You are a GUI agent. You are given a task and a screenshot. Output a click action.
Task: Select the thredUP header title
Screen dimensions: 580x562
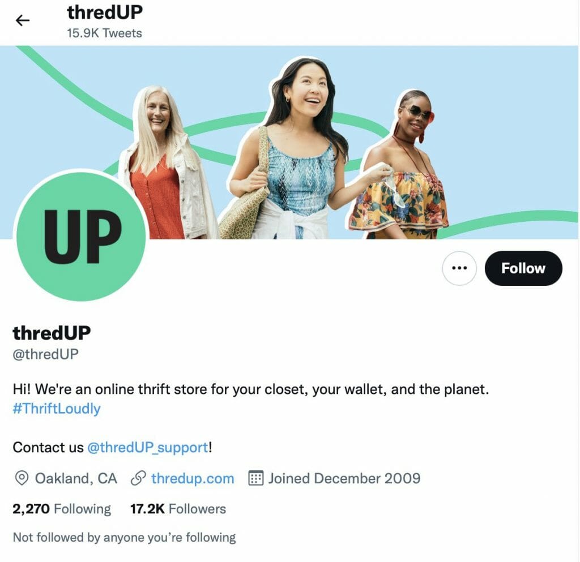(x=105, y=12)
